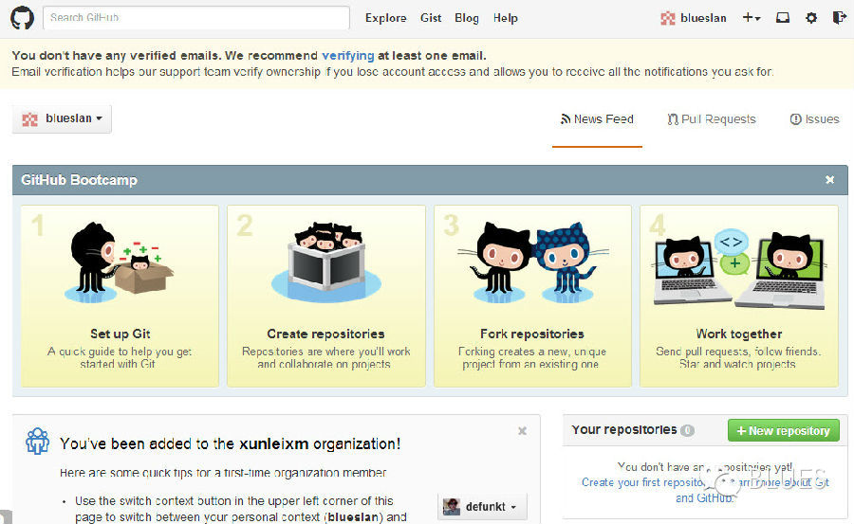
Task: Click the blueslan avatar in the header
Action: 668,19
